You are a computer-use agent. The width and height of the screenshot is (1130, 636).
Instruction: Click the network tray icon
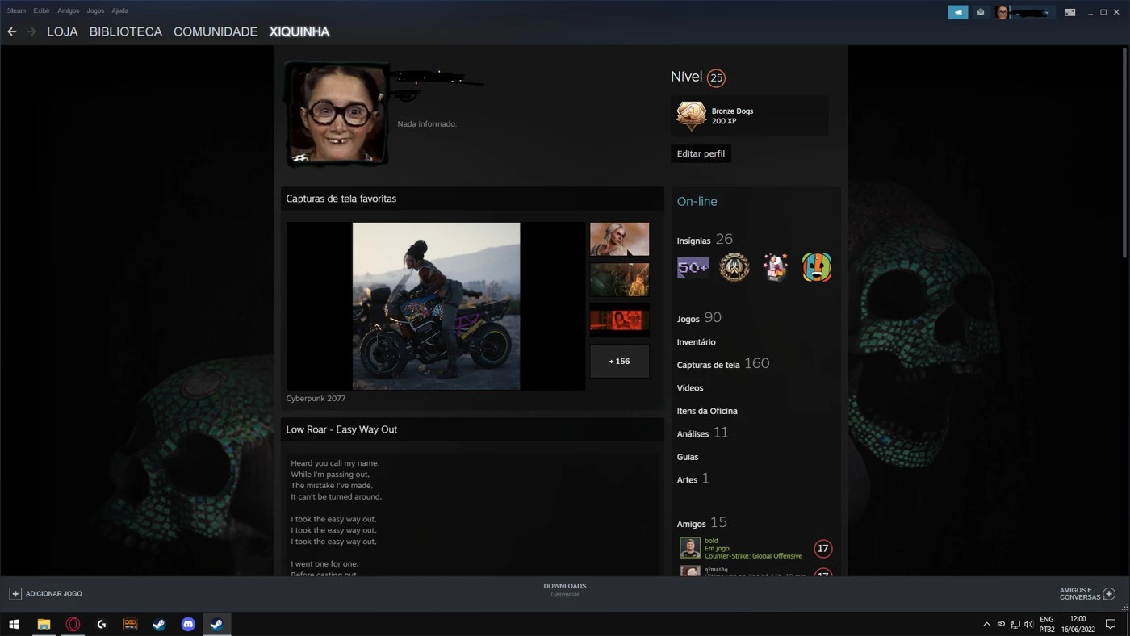point(1015,625)
